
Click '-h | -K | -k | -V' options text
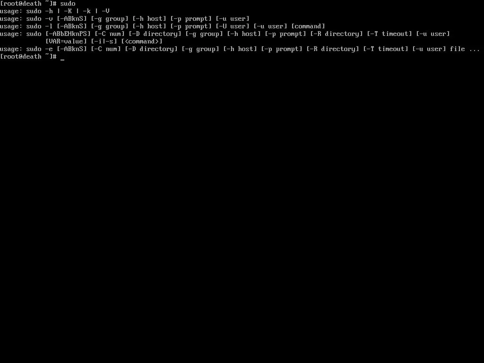[x=78, y=11]
